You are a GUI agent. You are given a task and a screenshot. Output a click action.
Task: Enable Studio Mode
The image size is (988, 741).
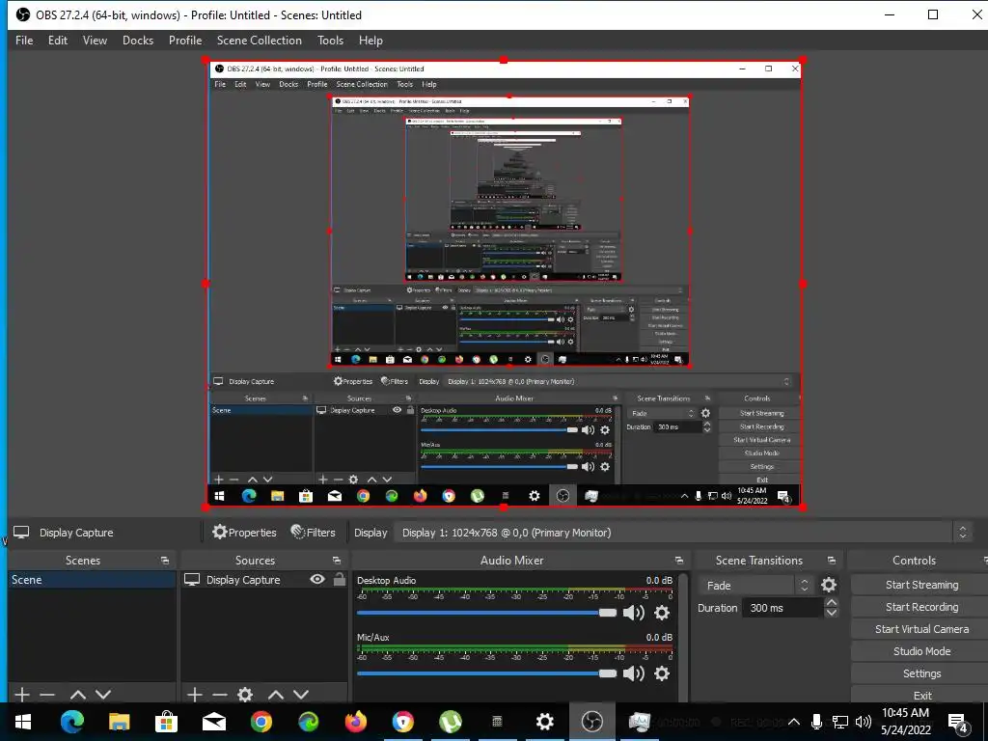(921, 651)
